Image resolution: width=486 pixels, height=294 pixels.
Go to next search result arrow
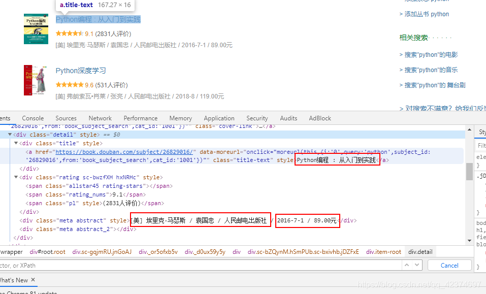(x=417, y=265)
